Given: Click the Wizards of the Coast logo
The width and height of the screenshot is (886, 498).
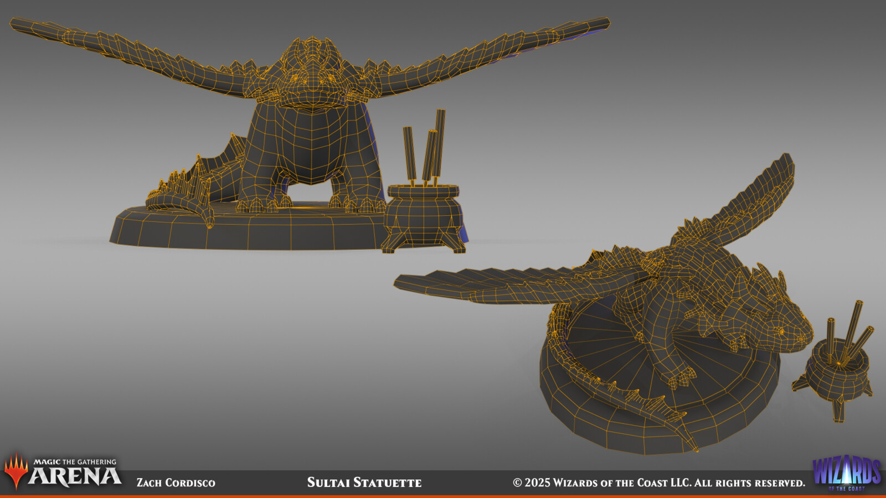Looking at the screenshot, I should [x=847, y=473].
